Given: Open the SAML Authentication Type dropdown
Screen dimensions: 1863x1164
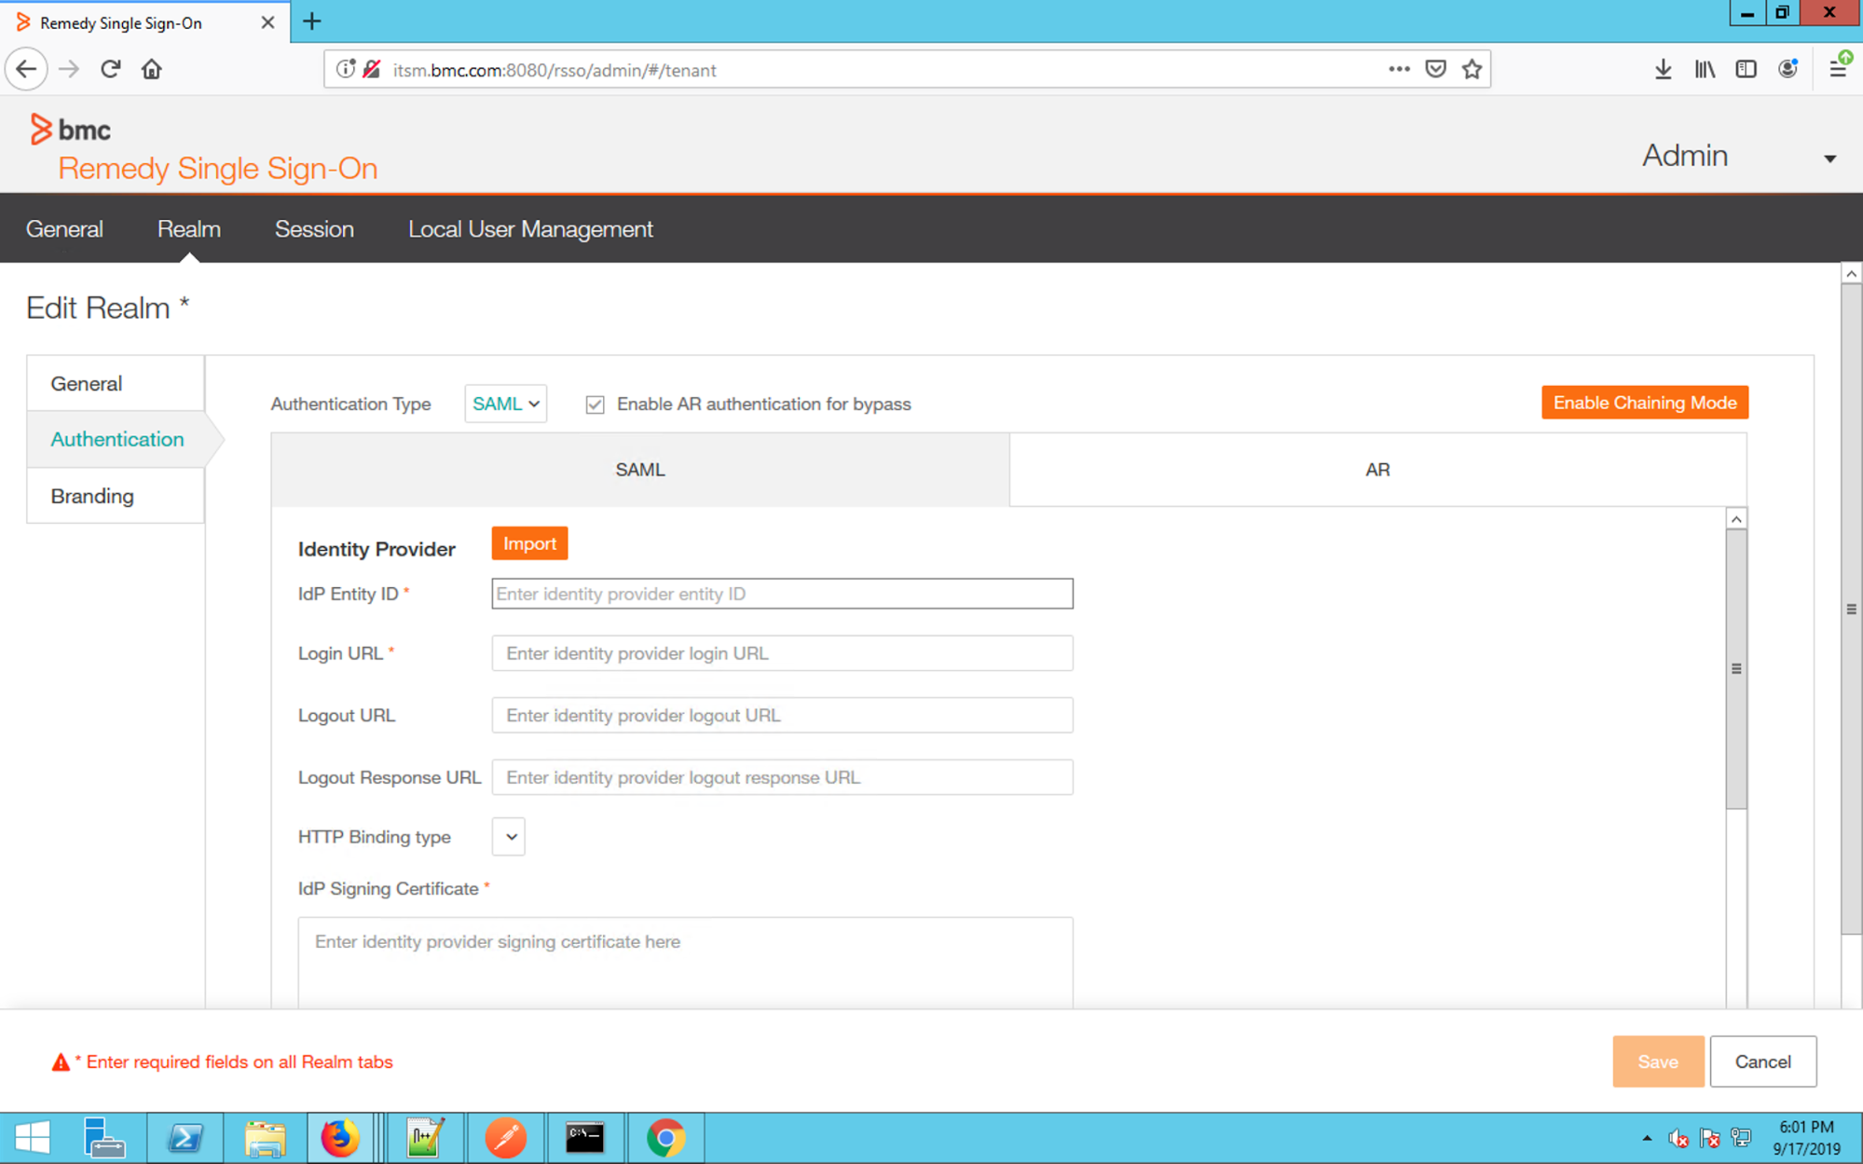Looking at the screenshot, I should pyautogui.click(x=505, y=404).
